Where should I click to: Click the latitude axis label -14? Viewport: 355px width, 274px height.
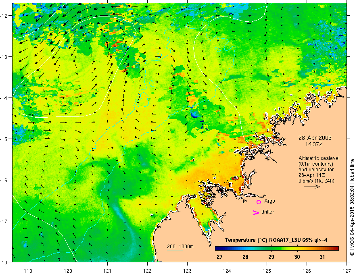(x=4, y=98)
